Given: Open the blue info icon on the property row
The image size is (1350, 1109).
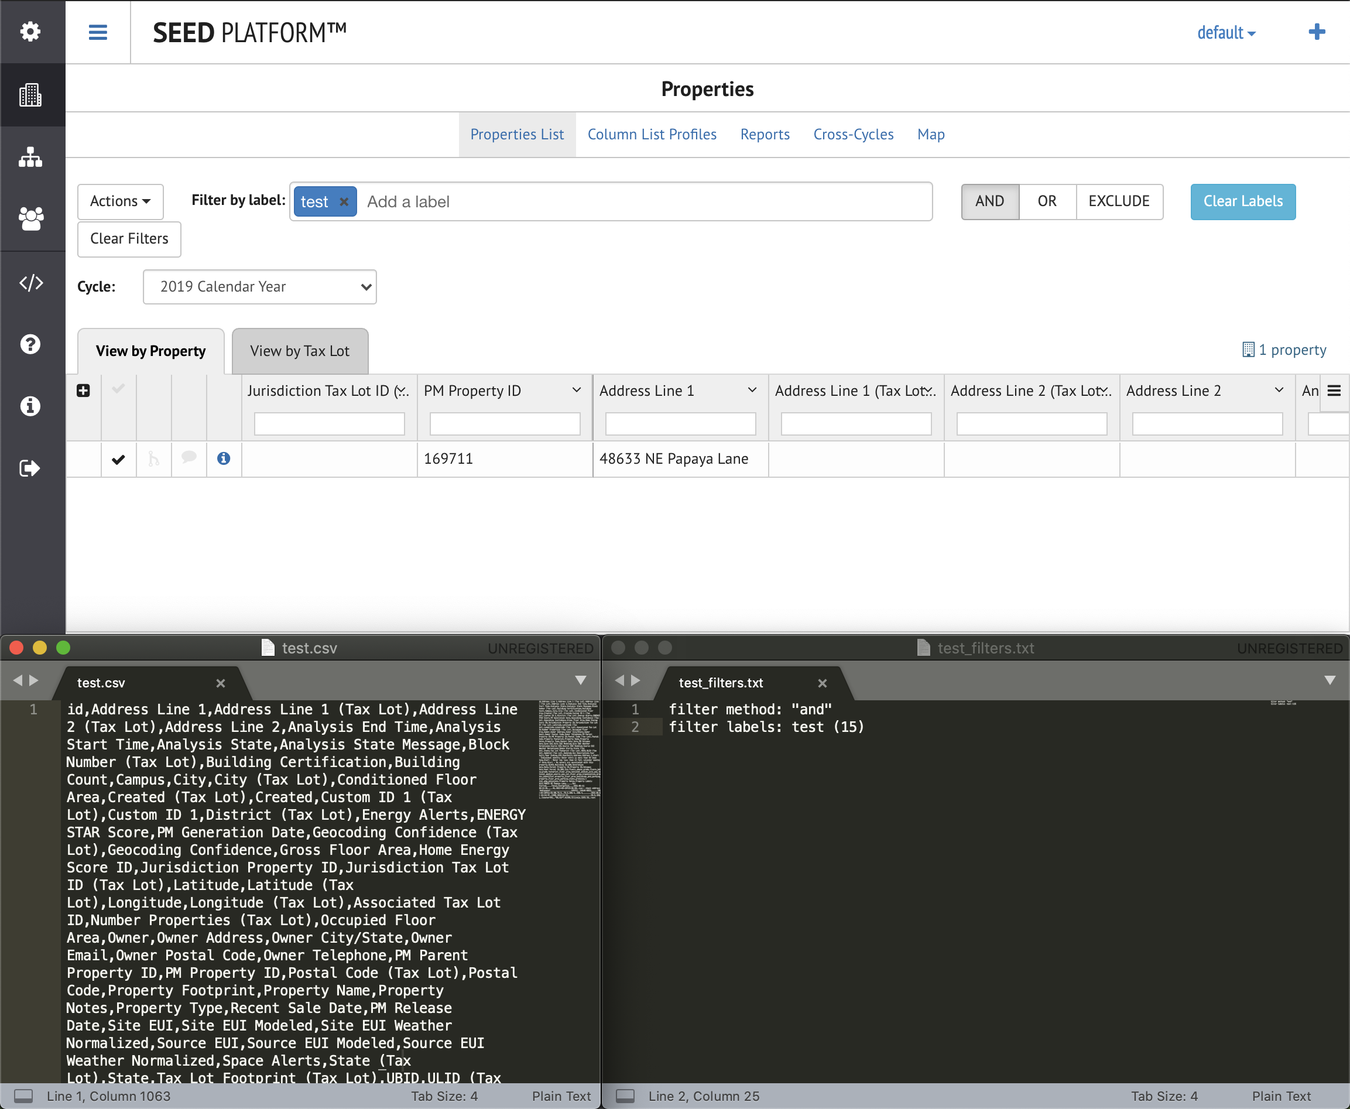Looking at the screenshot, I should point(224,458).
